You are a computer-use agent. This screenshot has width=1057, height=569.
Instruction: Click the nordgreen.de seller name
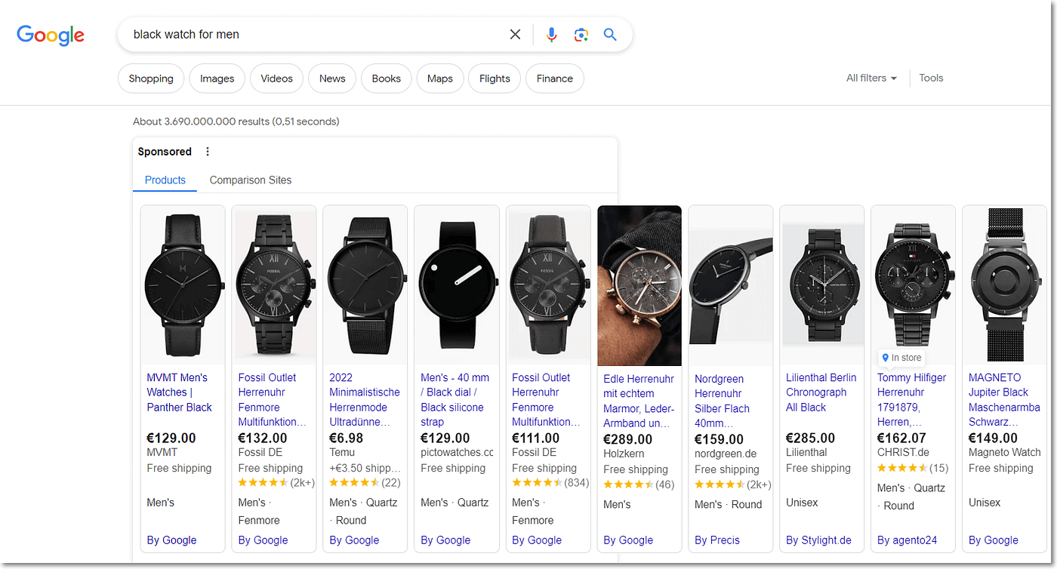(x=726, y=454)
